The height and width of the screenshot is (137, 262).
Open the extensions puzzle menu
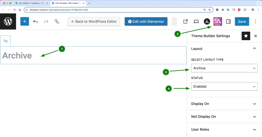[x=245, y=10]
